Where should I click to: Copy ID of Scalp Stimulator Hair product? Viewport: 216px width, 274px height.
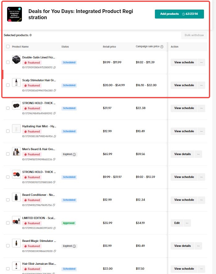click(x=55, y=91)
